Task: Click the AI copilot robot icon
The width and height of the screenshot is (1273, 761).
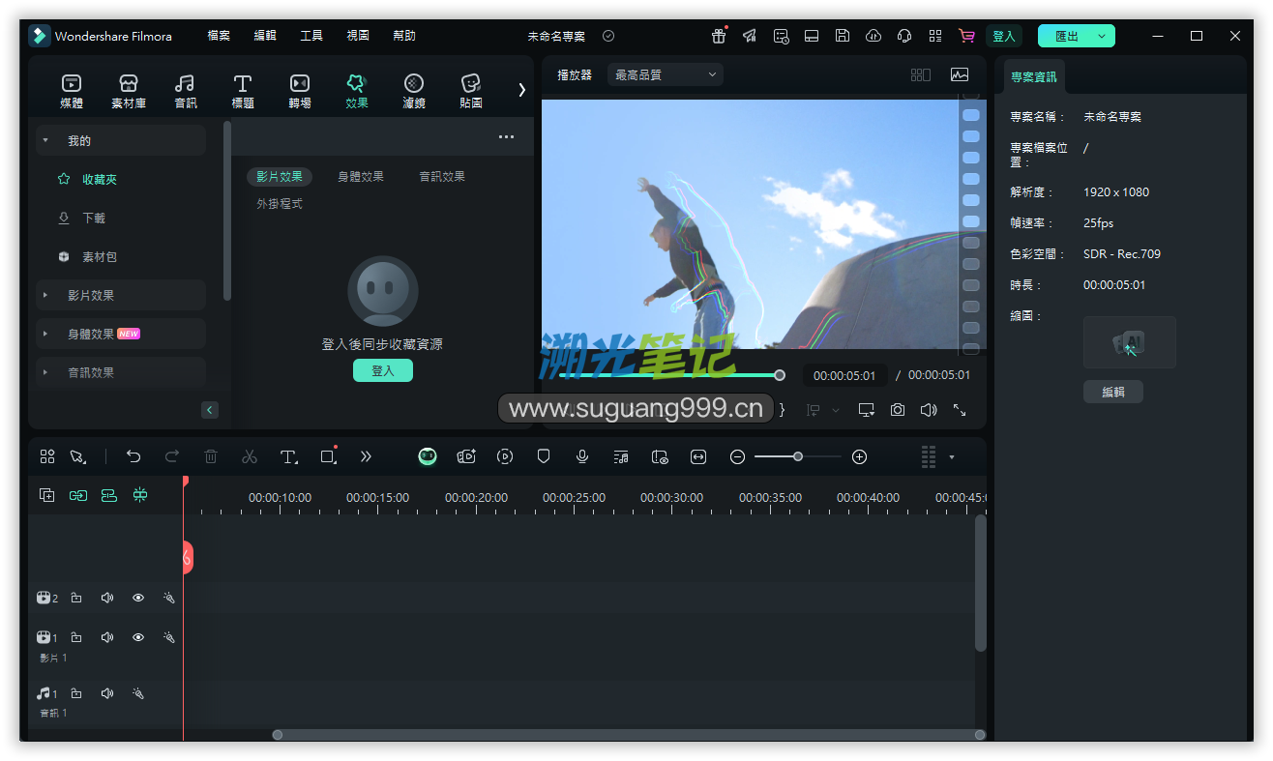Action: [x=428, y=456]
